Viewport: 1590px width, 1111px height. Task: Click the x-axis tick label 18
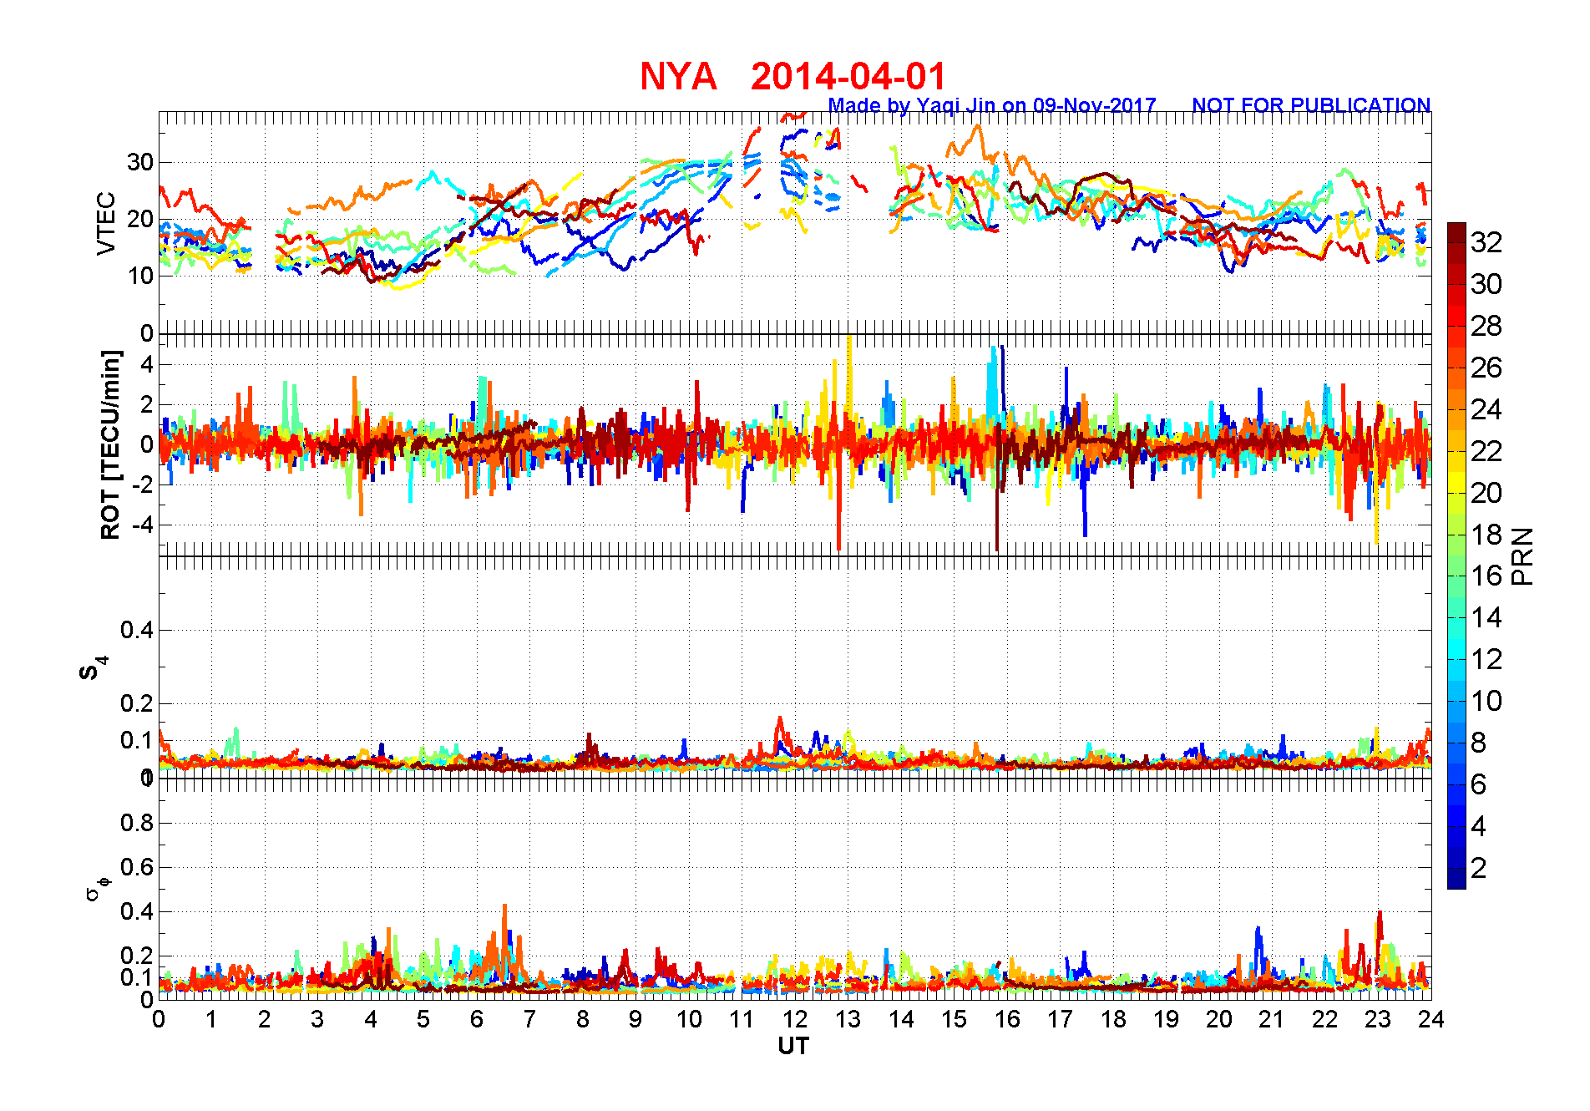coord(1113,1019)
